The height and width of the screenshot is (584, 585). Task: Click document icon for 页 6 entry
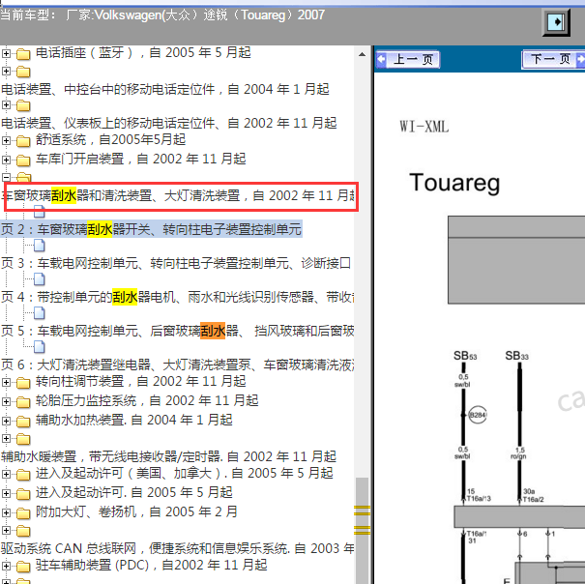[x=40, y=346]
